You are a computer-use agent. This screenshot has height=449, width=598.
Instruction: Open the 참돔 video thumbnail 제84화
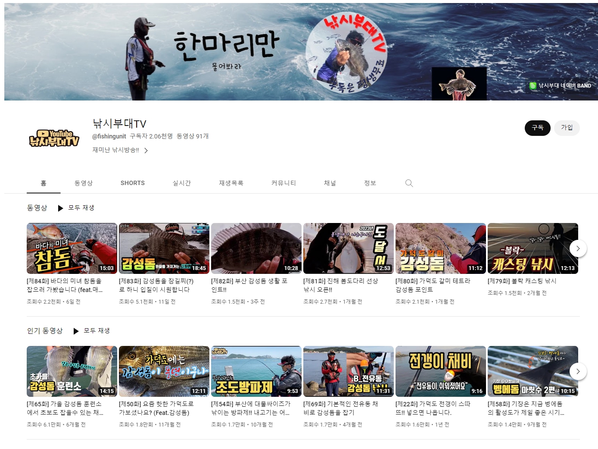click(72, 248)
